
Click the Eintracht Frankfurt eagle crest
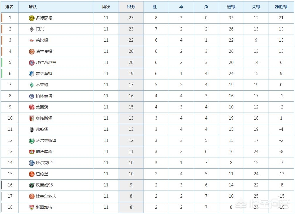(32, 52)
